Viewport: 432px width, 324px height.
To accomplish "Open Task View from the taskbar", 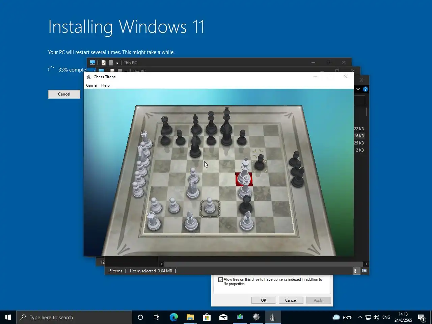I will (157, 317).
